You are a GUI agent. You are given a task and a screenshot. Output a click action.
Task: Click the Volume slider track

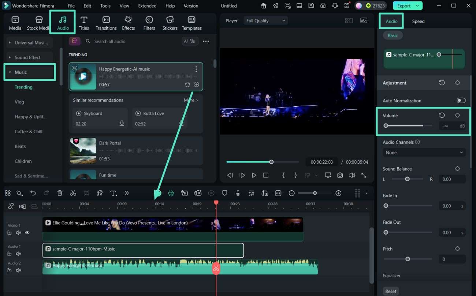(408, 126)
